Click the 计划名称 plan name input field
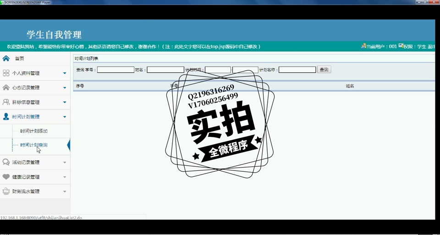Image resolution: width=440 pixels, height=235 pixels. click(297, 70)
